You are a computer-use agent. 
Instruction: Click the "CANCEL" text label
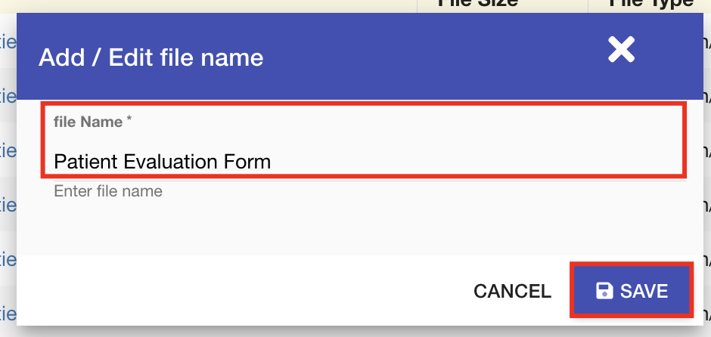(512, 291)
